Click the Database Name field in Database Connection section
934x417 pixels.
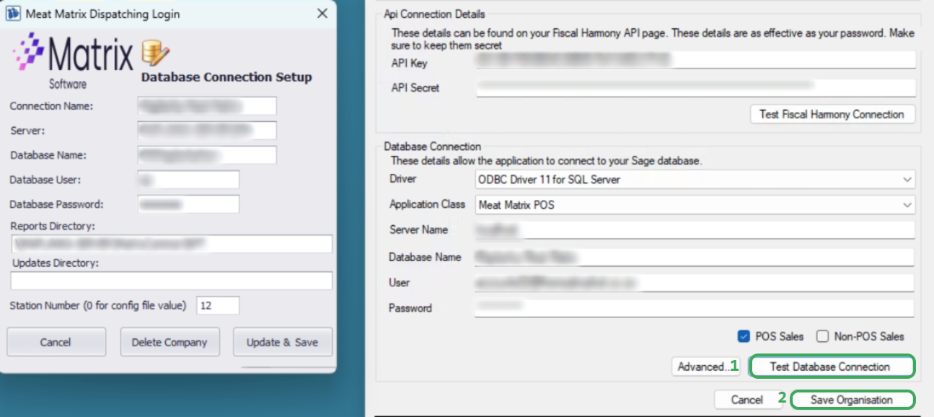click(695, 257)
